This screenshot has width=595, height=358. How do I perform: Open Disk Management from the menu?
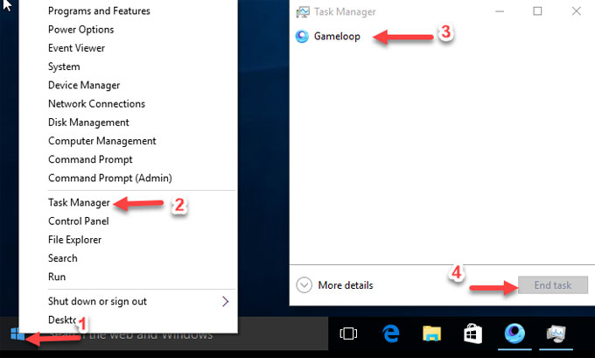[88, 123]
